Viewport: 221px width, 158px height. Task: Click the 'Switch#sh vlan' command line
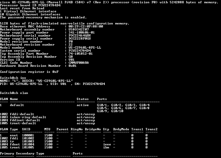(14, 93)
